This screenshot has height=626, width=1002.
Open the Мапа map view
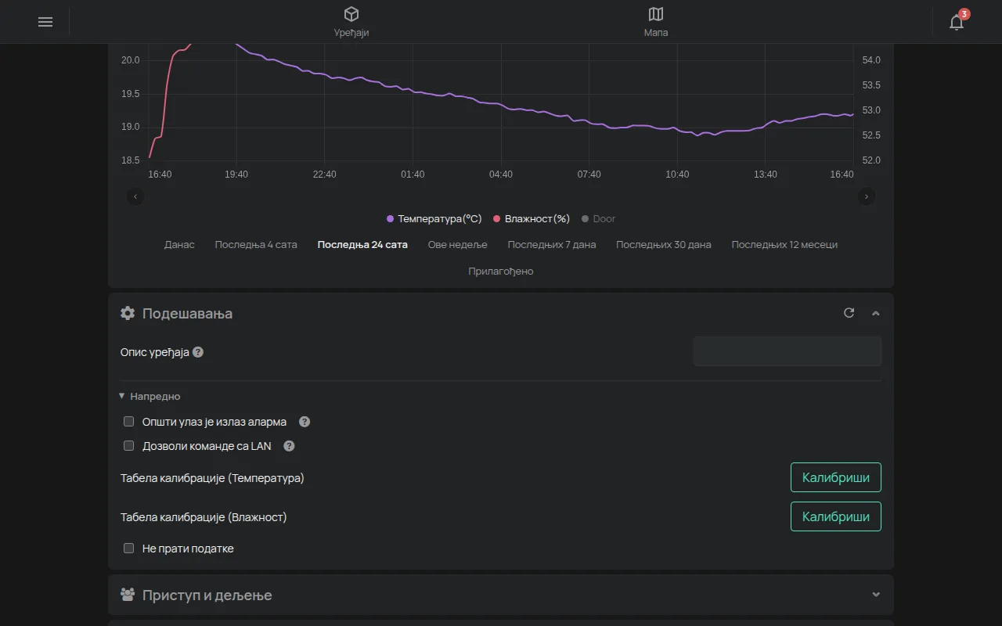coord(656,22)
